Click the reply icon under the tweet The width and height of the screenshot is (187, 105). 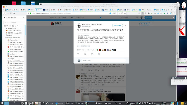pos(78,54)
